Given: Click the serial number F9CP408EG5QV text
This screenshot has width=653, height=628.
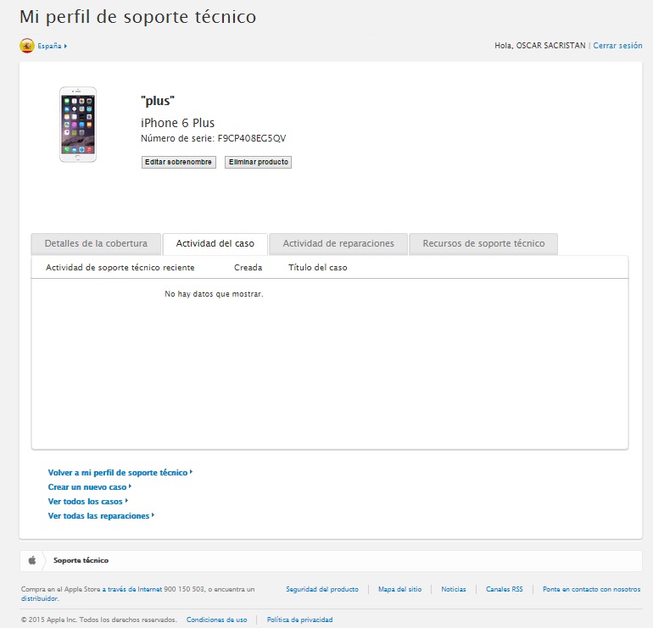Looking at the screenshot, I should pos(252,139).
